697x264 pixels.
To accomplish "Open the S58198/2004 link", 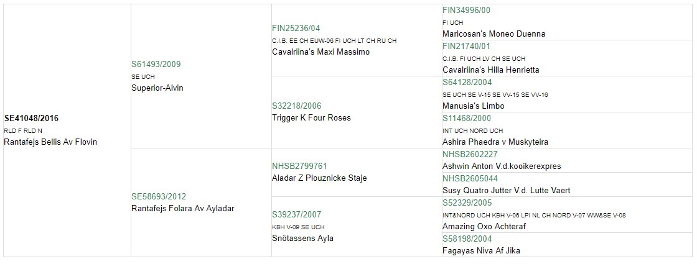I will point(467,239).
